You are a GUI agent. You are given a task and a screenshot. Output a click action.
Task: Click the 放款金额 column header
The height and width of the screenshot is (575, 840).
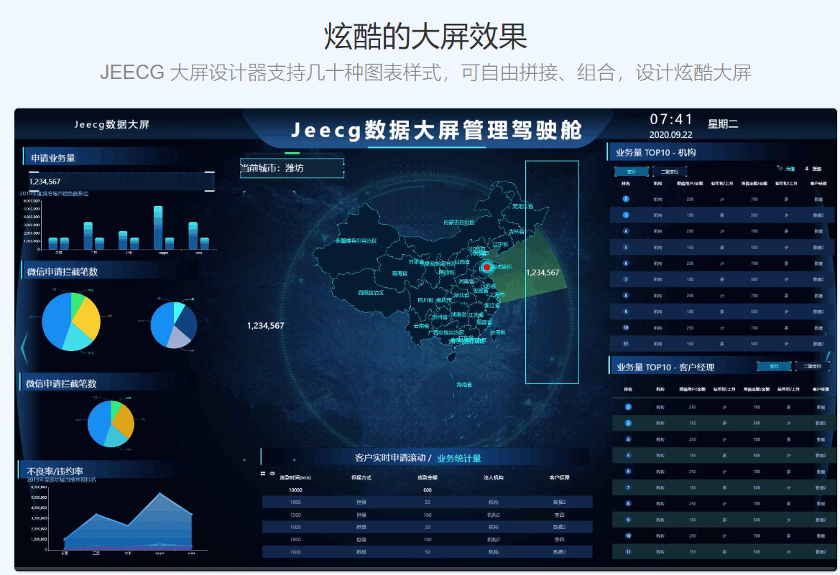pyautogui.click(x=428, y=477)
